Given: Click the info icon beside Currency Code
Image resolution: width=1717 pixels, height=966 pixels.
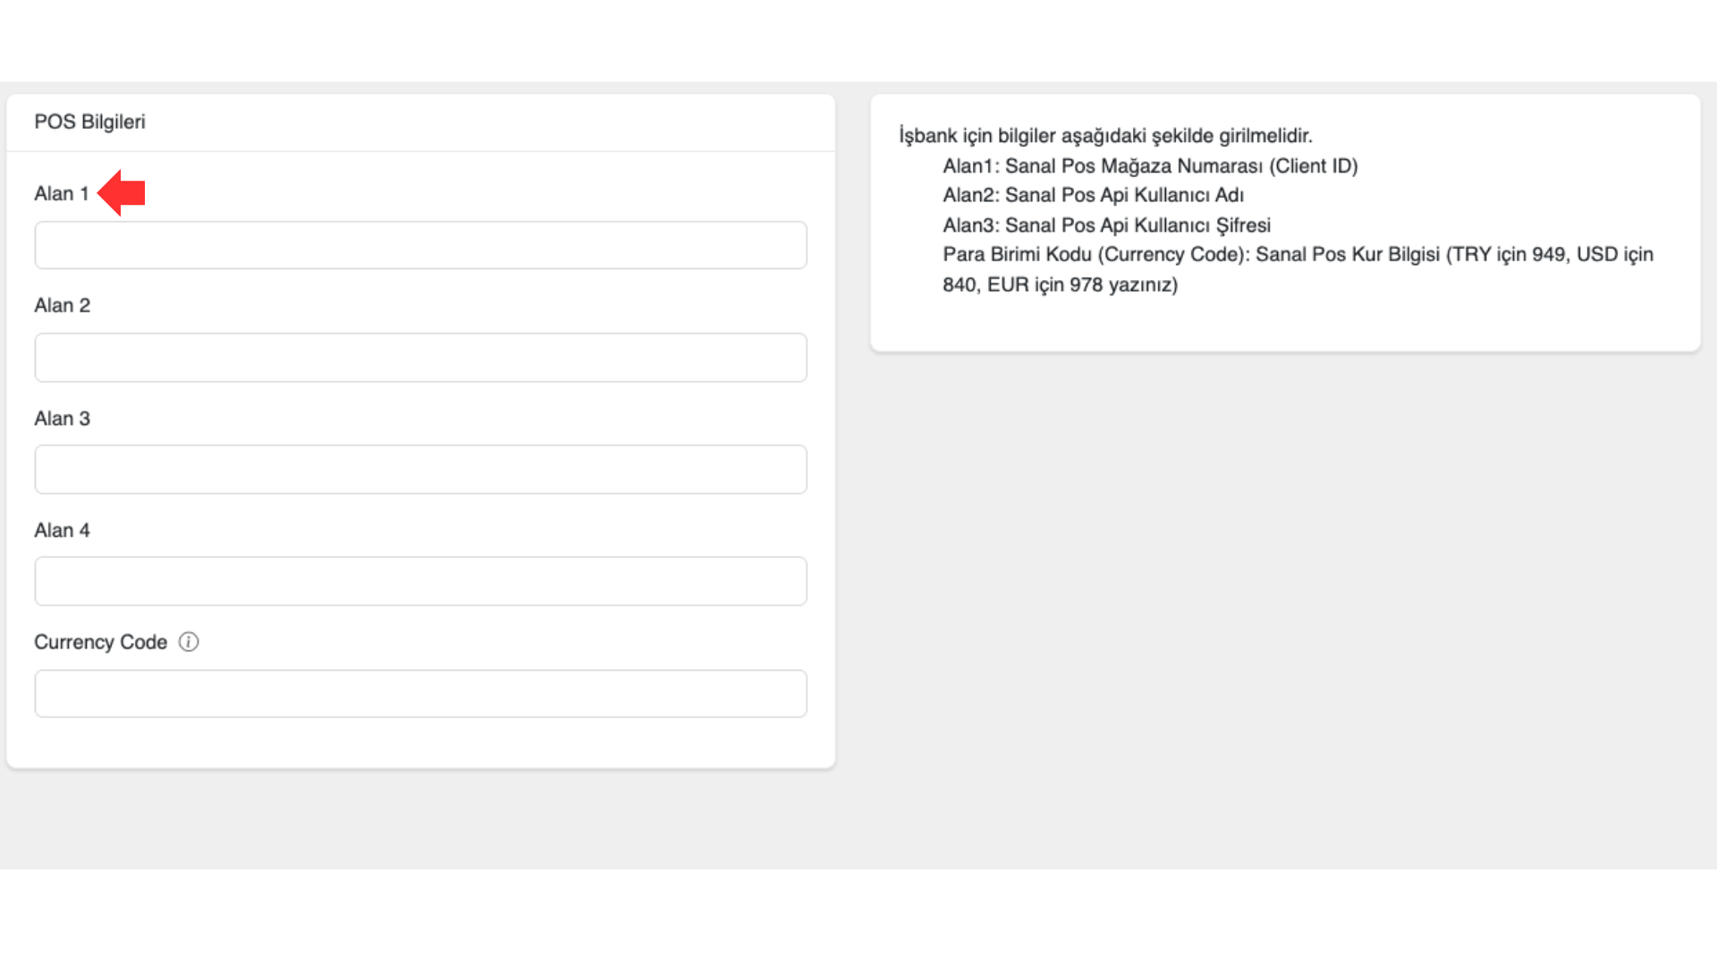Looking at the screenshot, I should pos(189,642).
